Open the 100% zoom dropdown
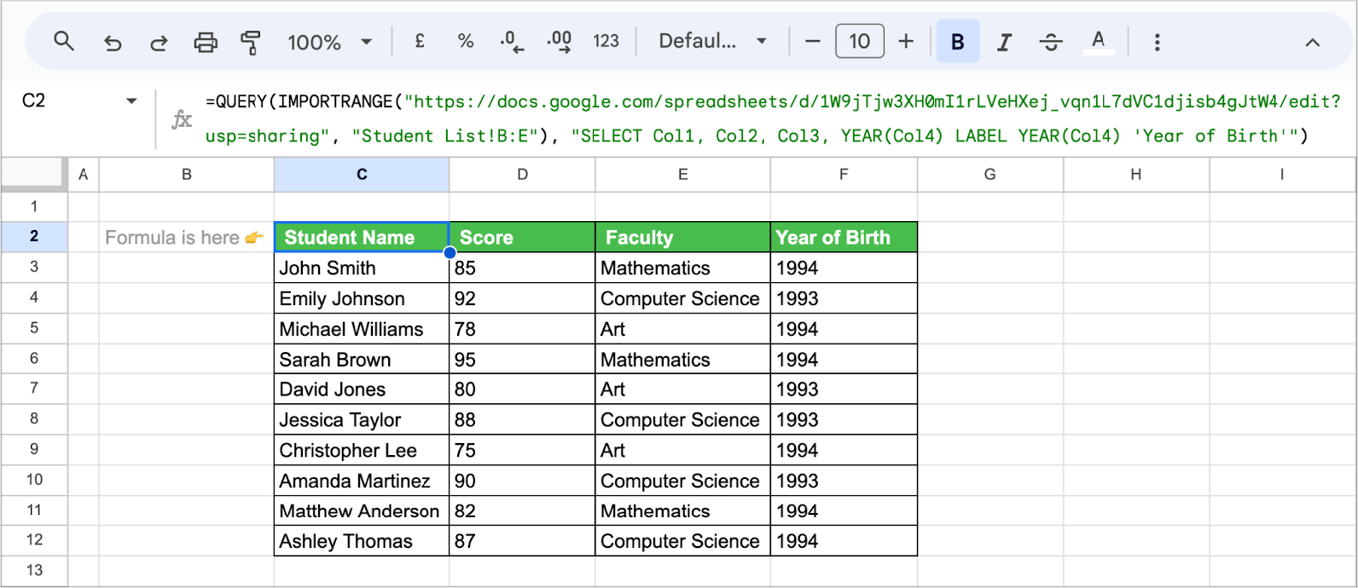This screenshot has height=588, width=1358. tap(329, 42)
